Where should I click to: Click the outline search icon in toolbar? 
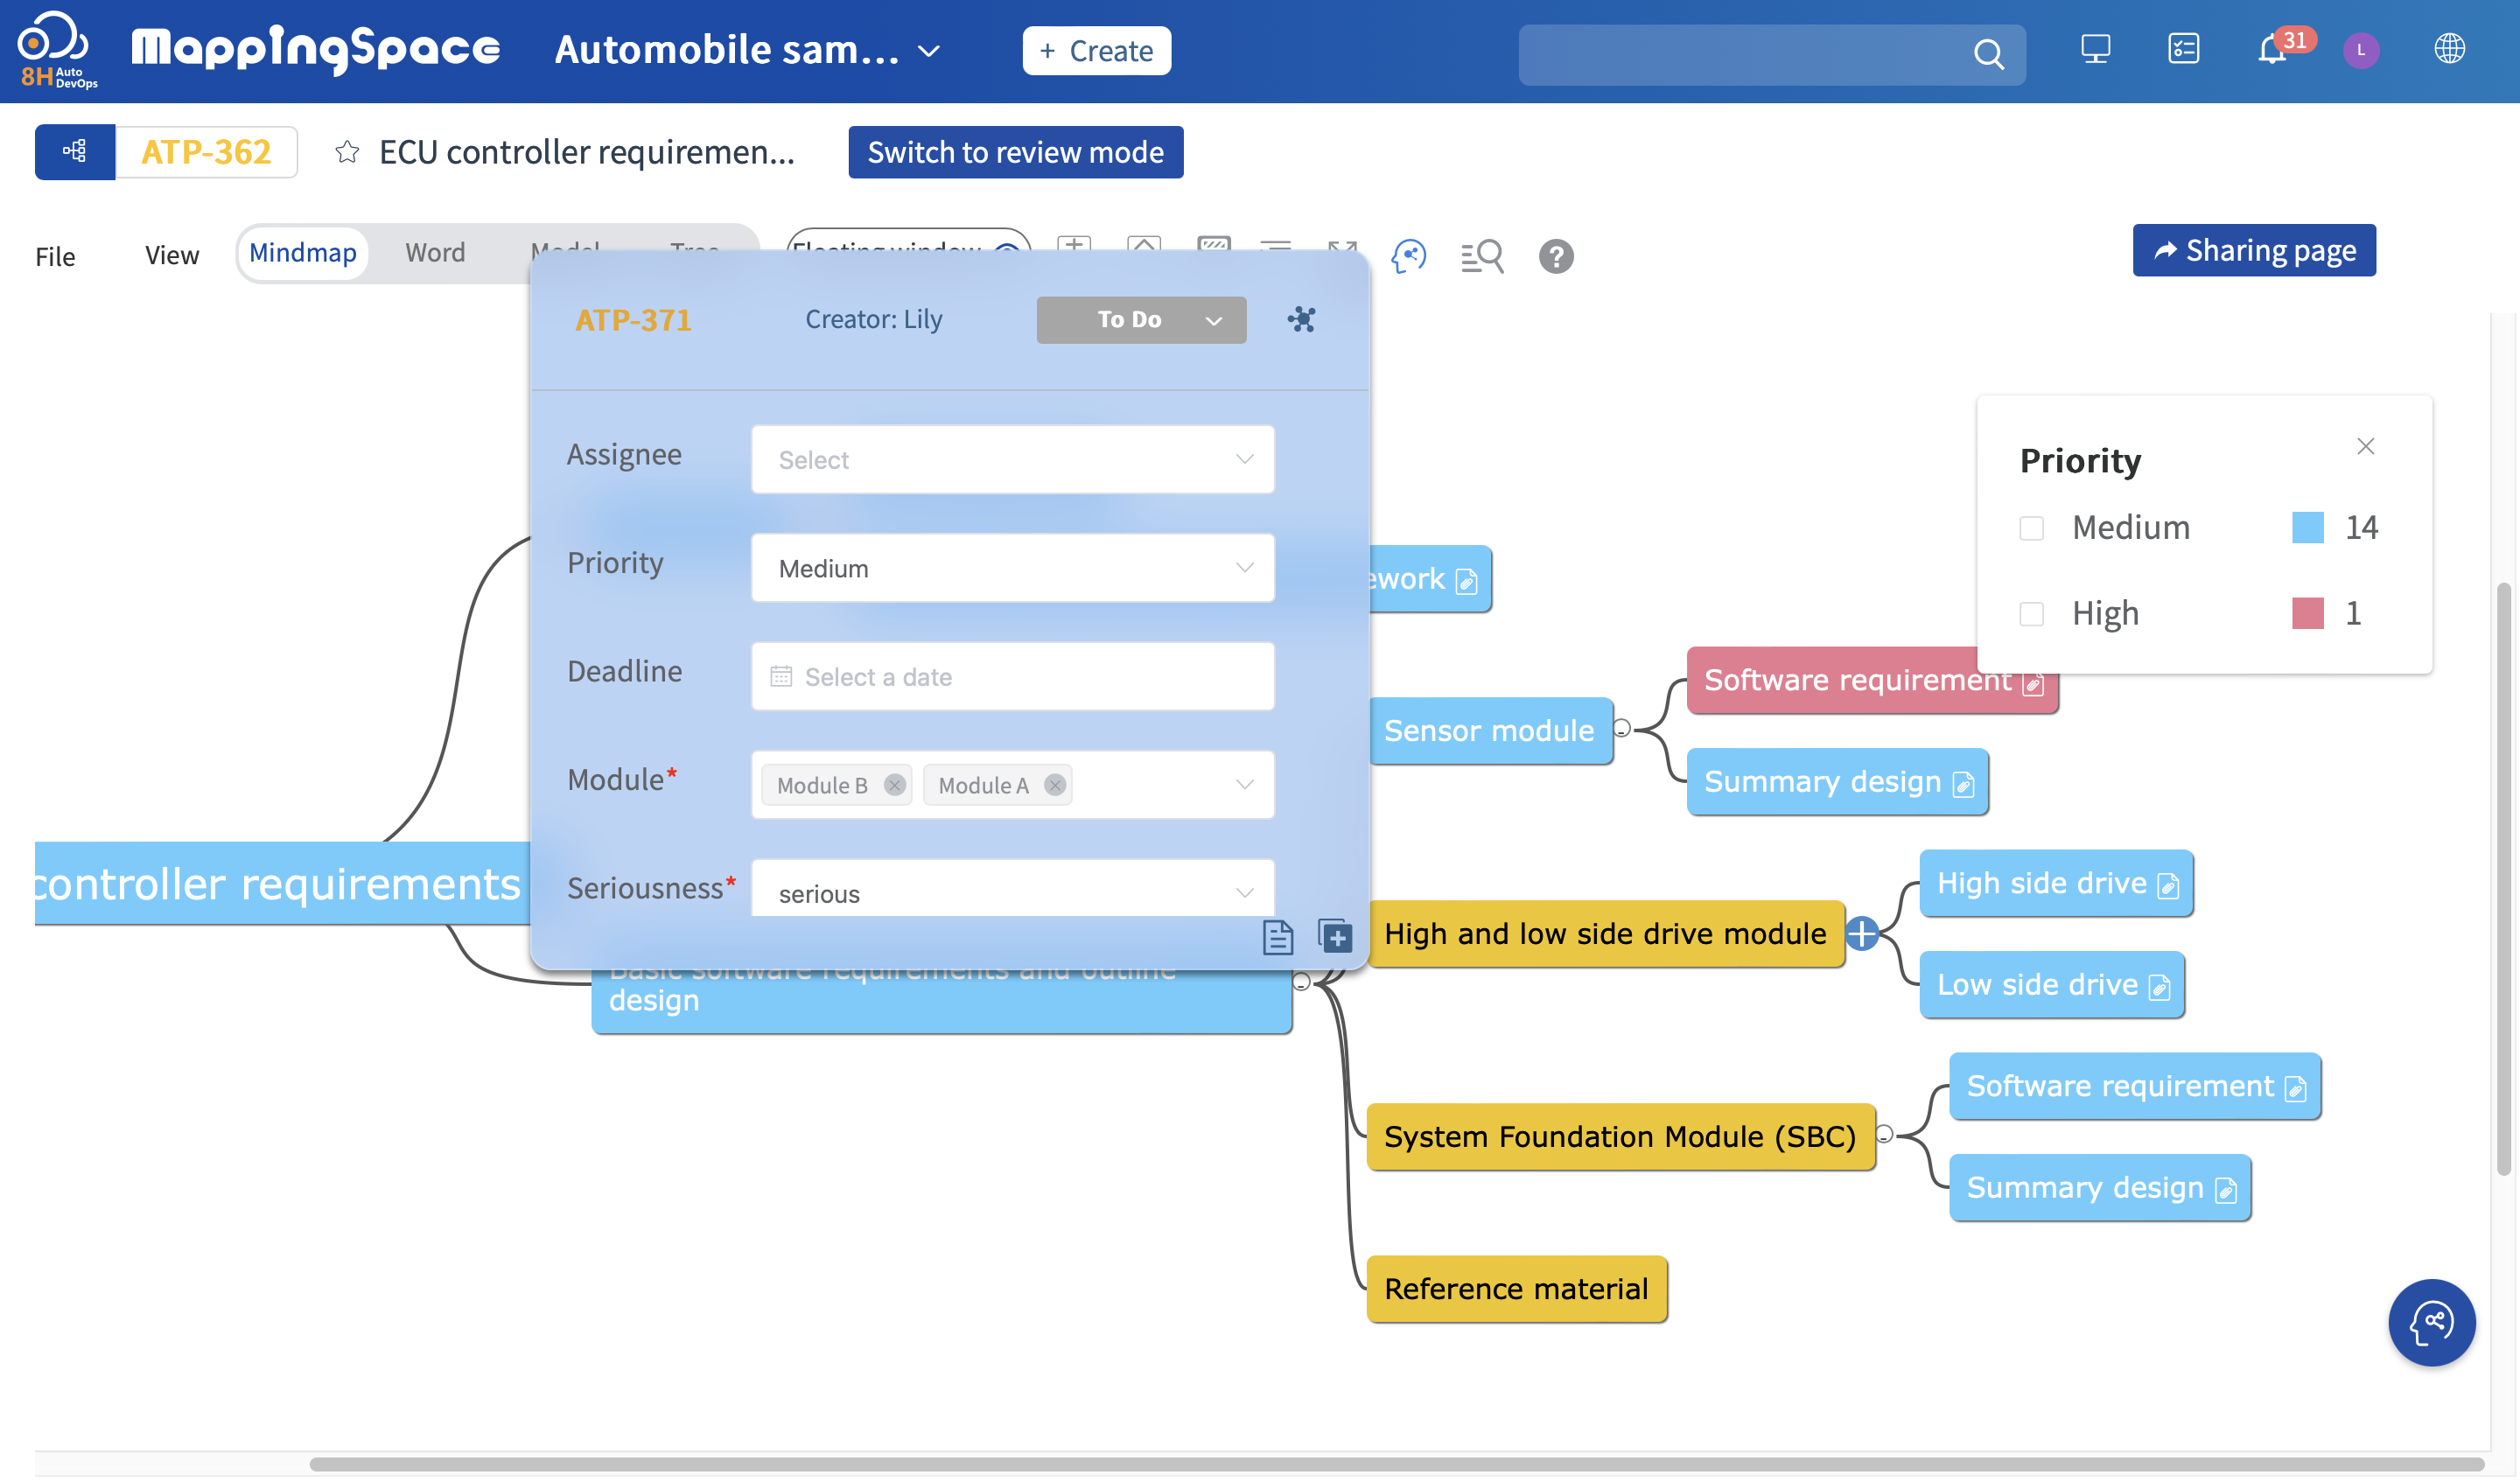click(x=1481, y=256)
